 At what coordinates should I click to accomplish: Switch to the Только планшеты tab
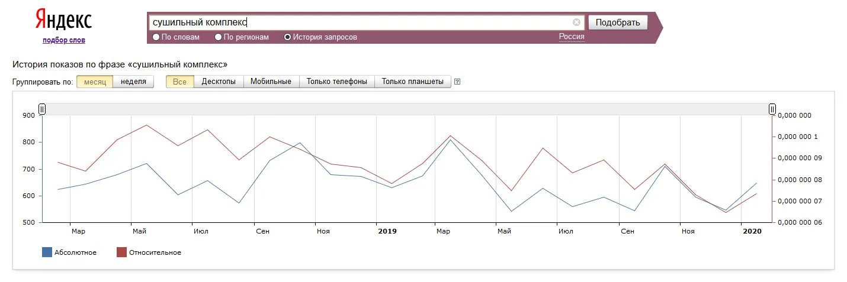[412, 82]
